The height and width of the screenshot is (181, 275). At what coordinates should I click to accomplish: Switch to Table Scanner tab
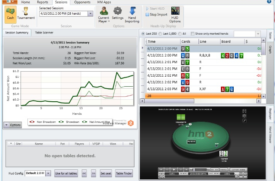coord(44,32)
